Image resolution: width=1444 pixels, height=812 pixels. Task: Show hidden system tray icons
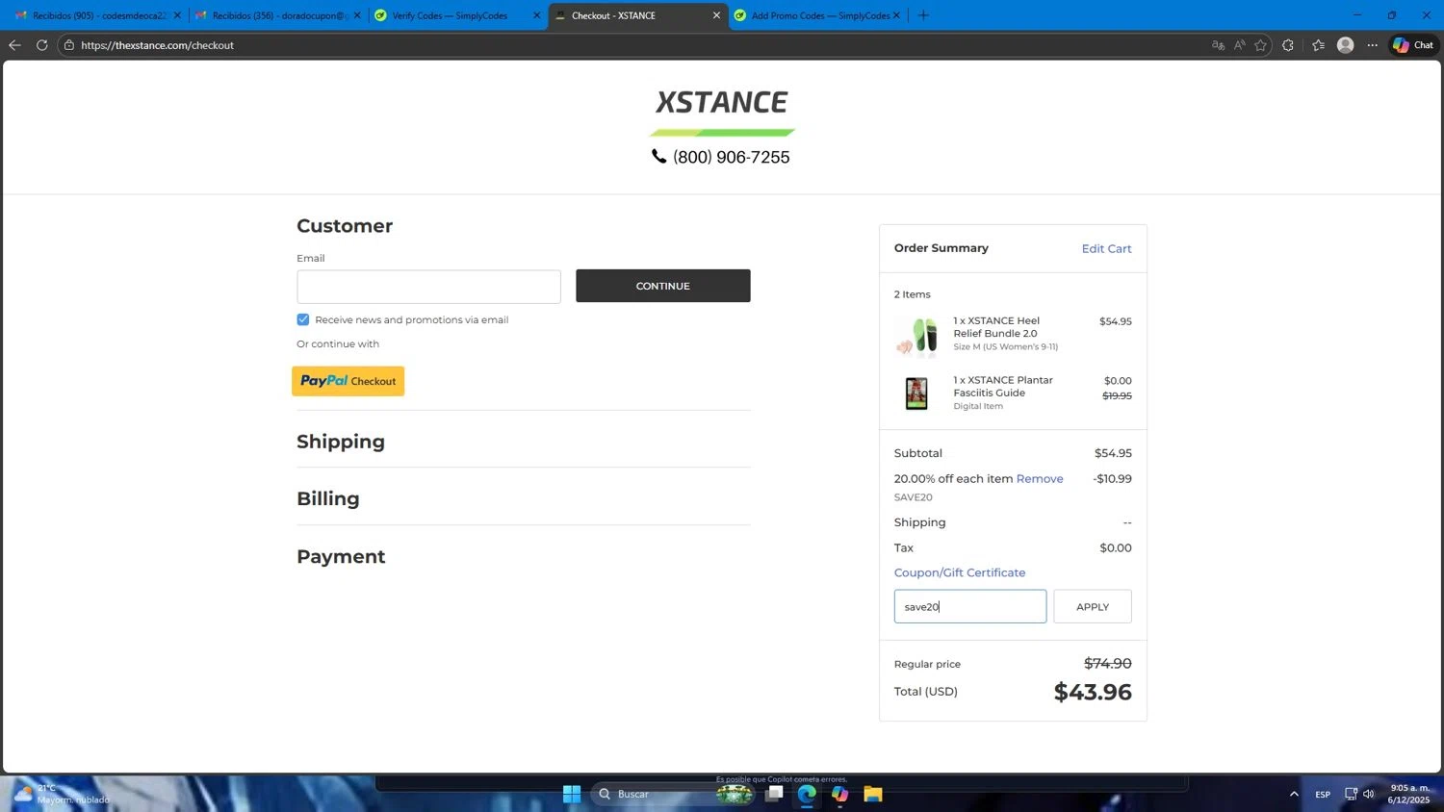1294,794
